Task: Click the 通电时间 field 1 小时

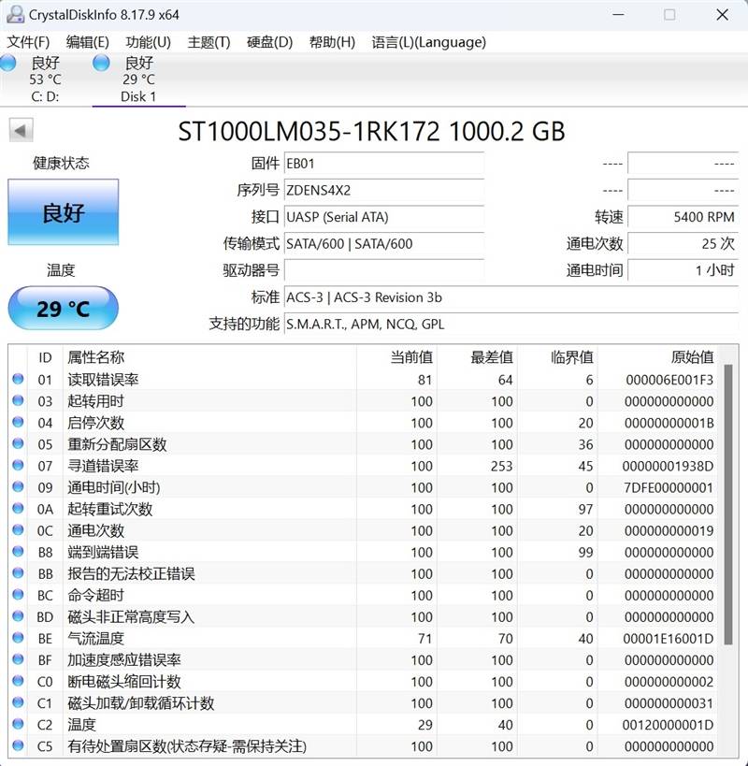Action: (x=683, y=270)
